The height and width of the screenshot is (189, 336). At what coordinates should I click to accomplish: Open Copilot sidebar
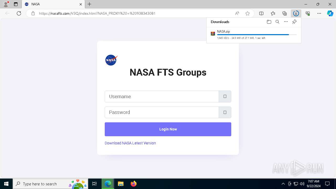(330, 13)
